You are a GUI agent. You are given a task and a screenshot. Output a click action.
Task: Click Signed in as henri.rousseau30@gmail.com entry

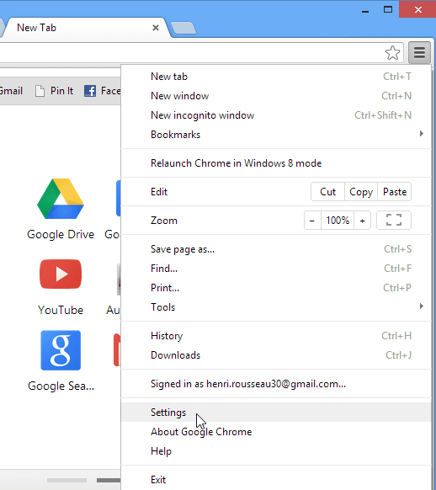point(276,384)
